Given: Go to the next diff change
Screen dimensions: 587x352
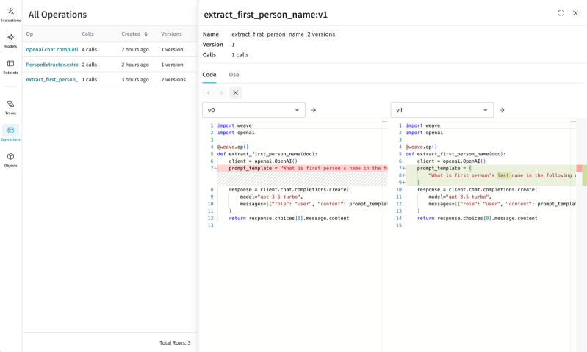Looking at the screenshot, I should point(221,92).
